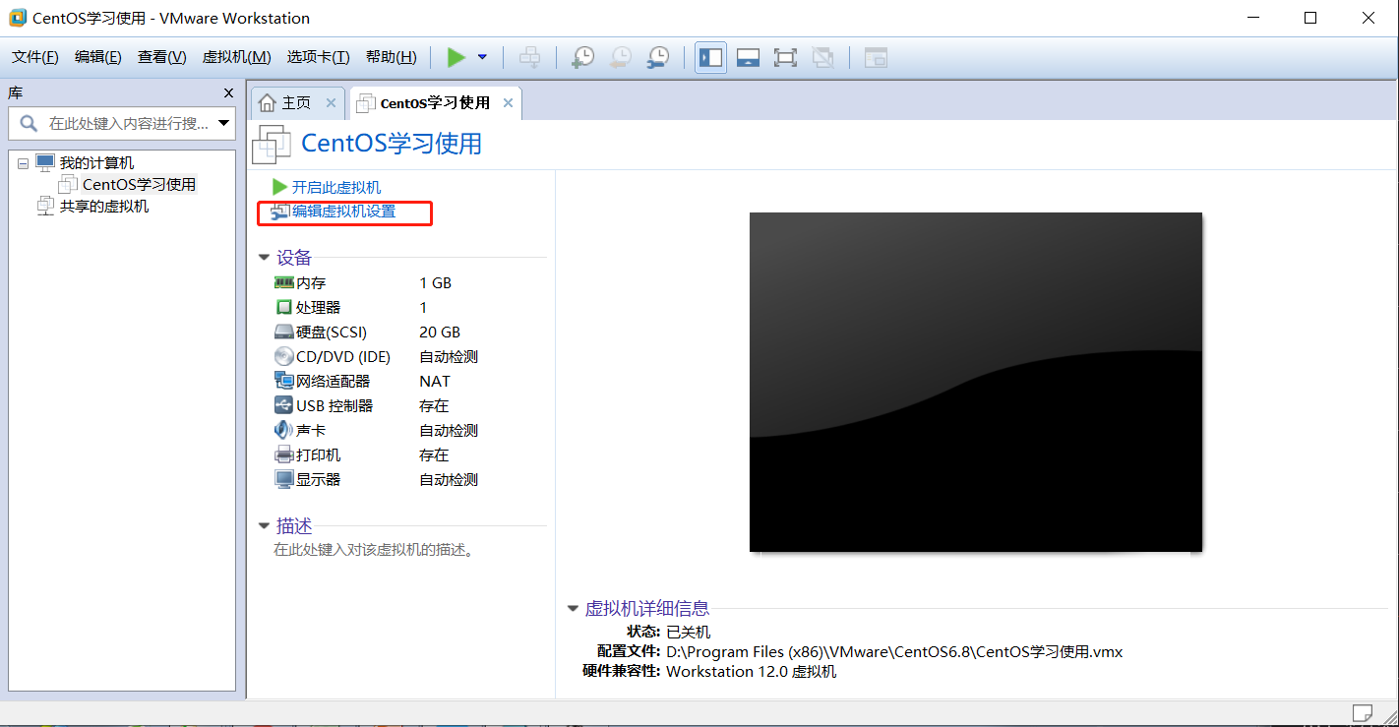Select 共享的虚拟机 in the library tree
The width and height of the screenshot is (1399, 727).
pos(104,207)
